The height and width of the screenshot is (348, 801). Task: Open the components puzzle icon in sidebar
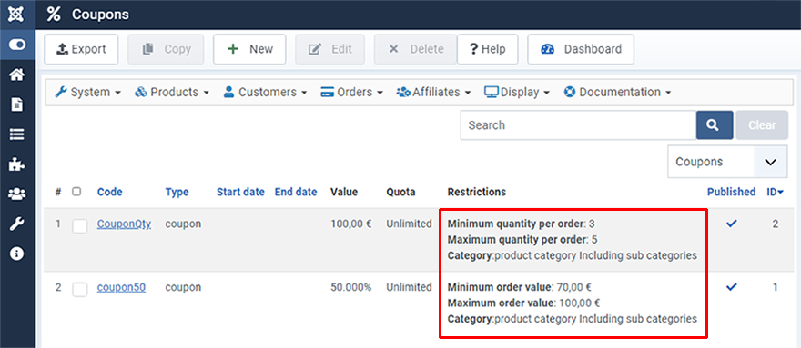pyautogui.click(x=17, y=164)
